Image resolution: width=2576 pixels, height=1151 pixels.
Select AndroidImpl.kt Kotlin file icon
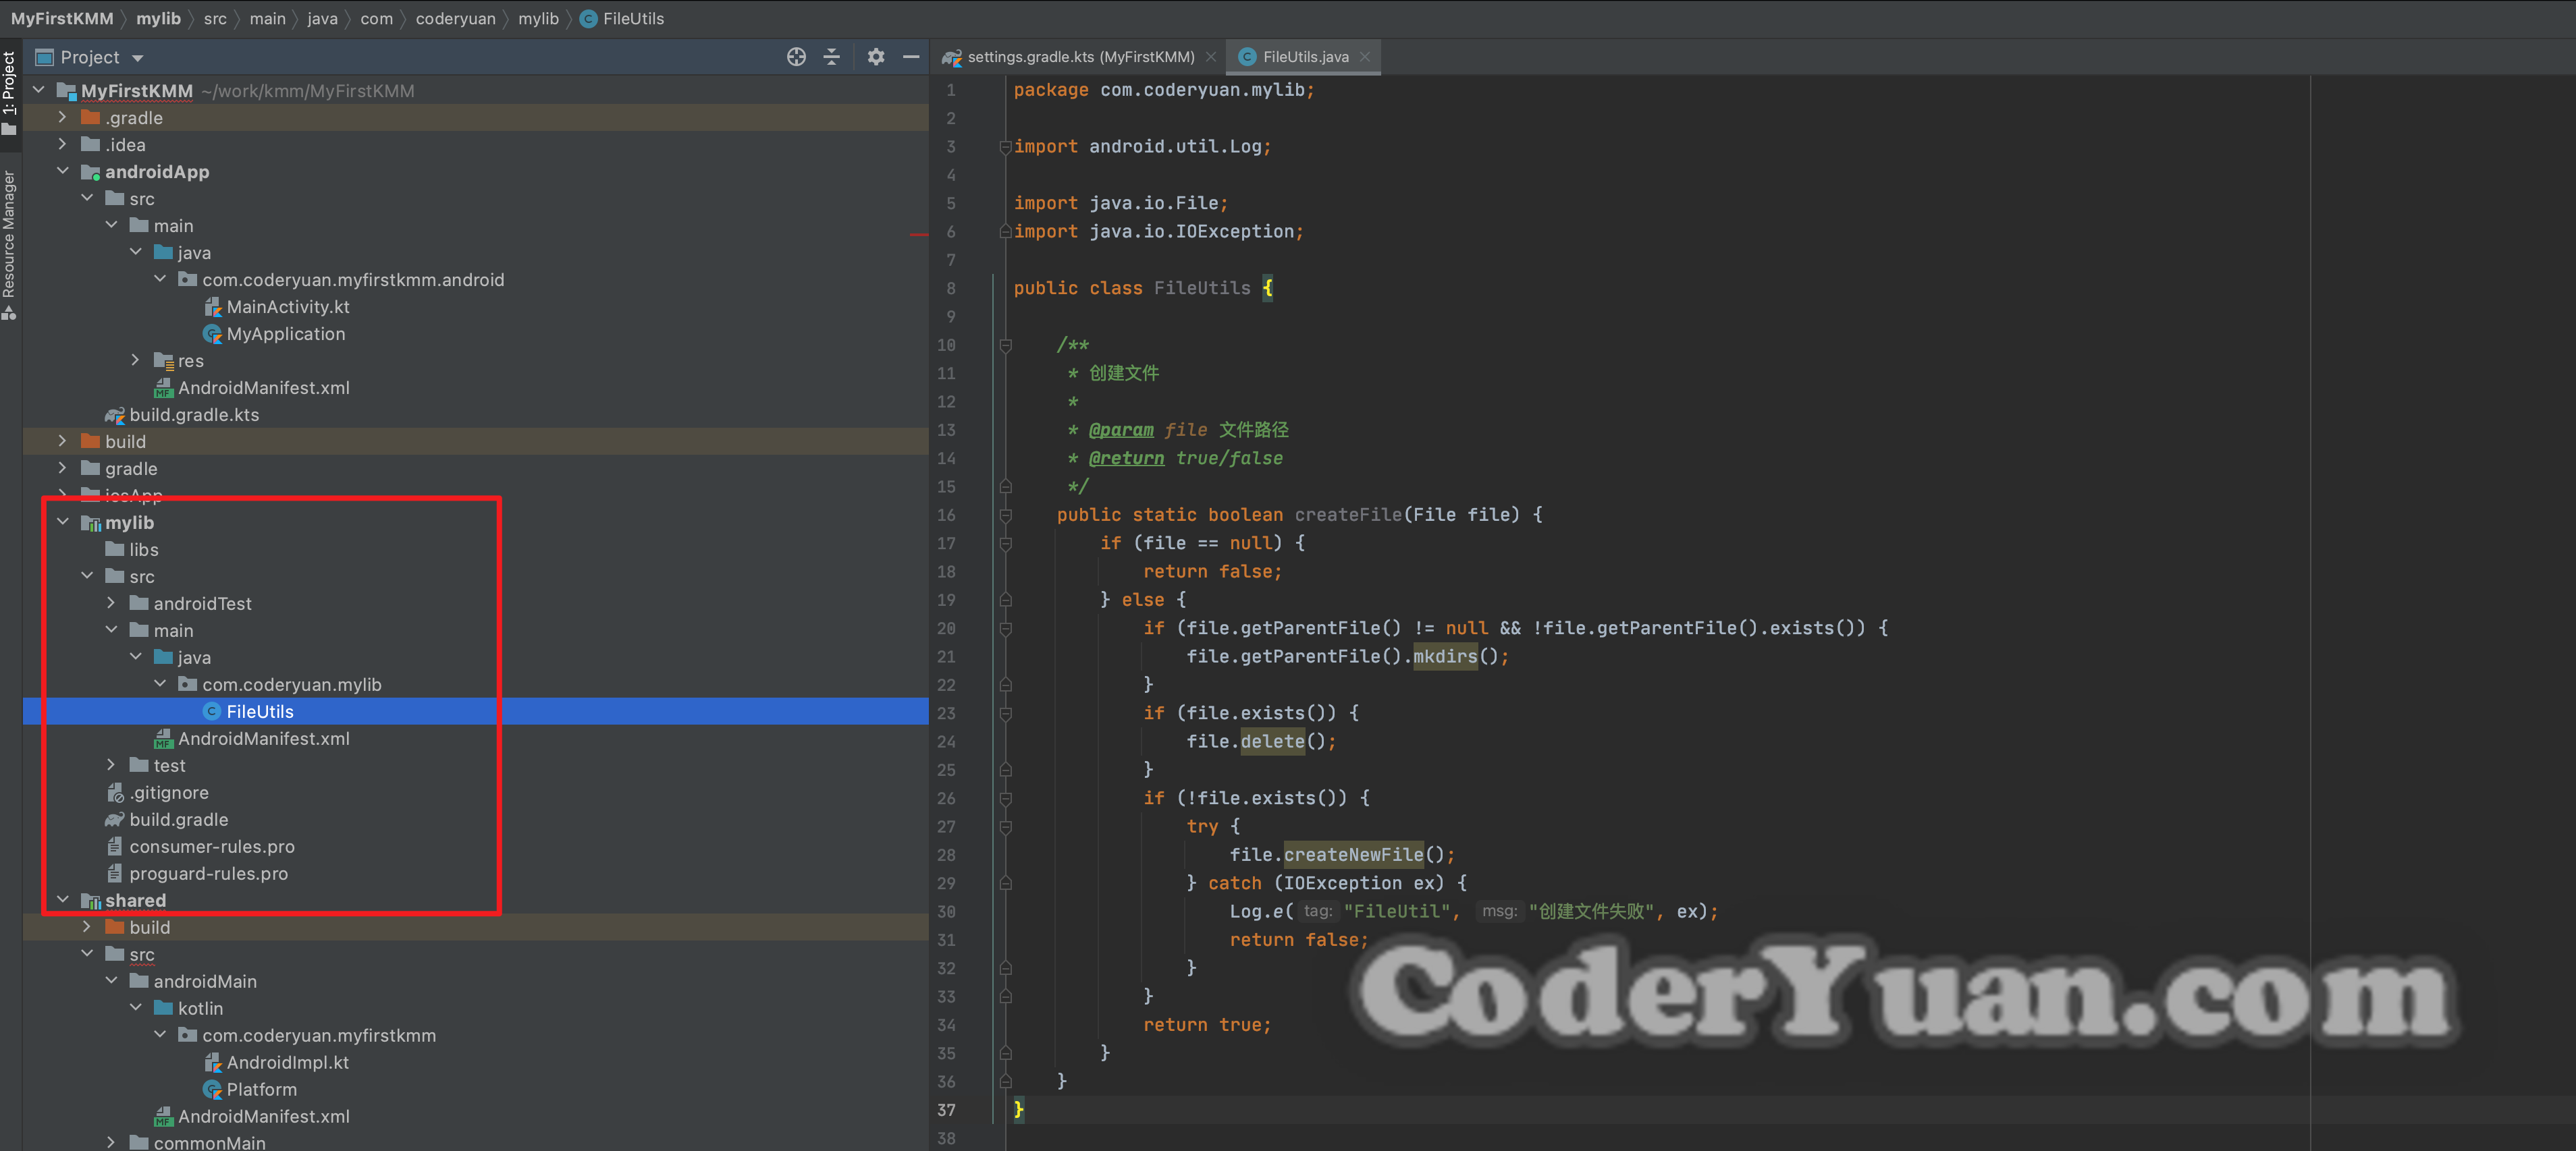pos(212,1062)
